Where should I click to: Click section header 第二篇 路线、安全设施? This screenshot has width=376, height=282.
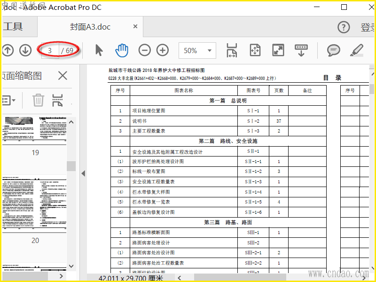click(x=228, y=141)
